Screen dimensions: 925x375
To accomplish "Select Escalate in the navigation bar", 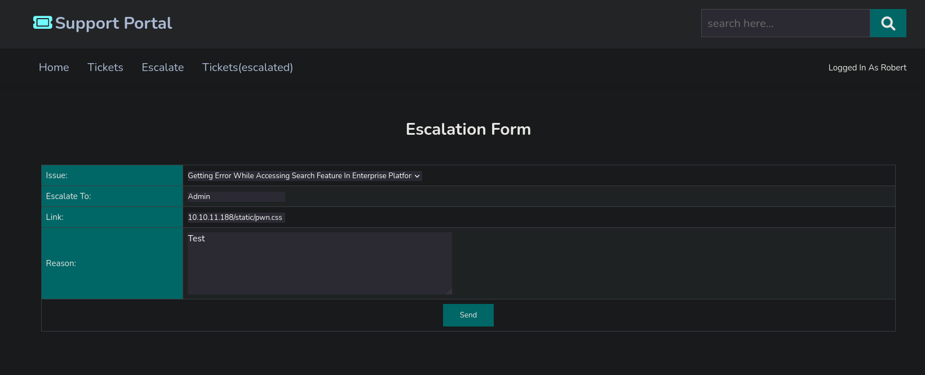I will point(163,67).
